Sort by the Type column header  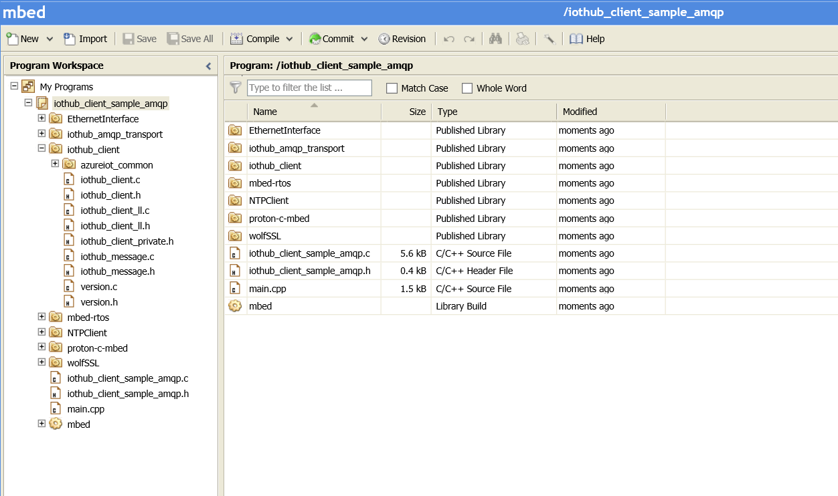tap(494, 112)
